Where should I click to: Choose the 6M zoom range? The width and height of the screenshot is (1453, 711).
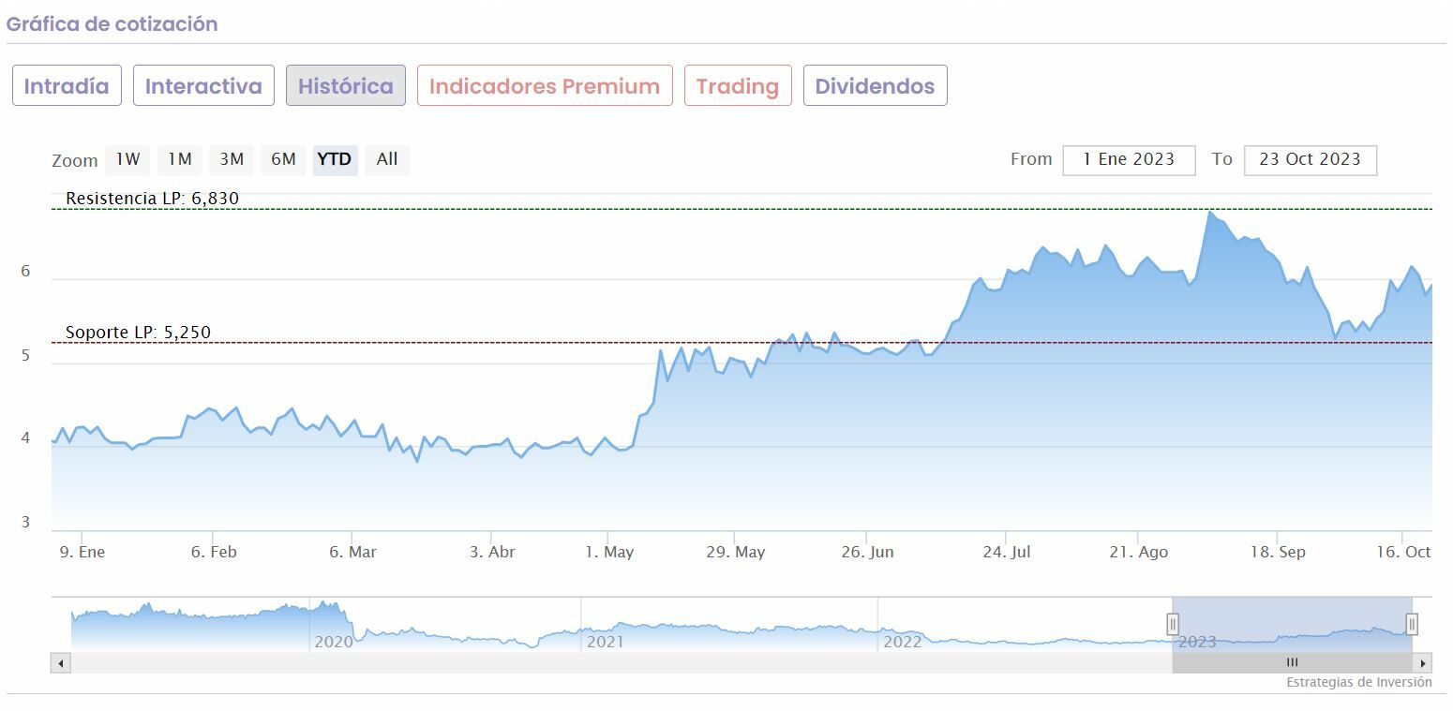[283, 159]
